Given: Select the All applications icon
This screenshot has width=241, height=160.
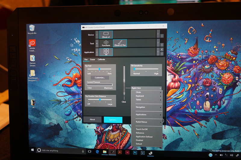Looking at the screenshot, I should pos(106,52).
